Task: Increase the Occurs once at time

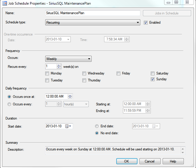Action: (x=70, y=95)
